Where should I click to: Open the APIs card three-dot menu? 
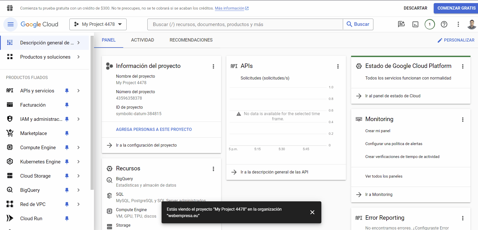tap(338, 66)
